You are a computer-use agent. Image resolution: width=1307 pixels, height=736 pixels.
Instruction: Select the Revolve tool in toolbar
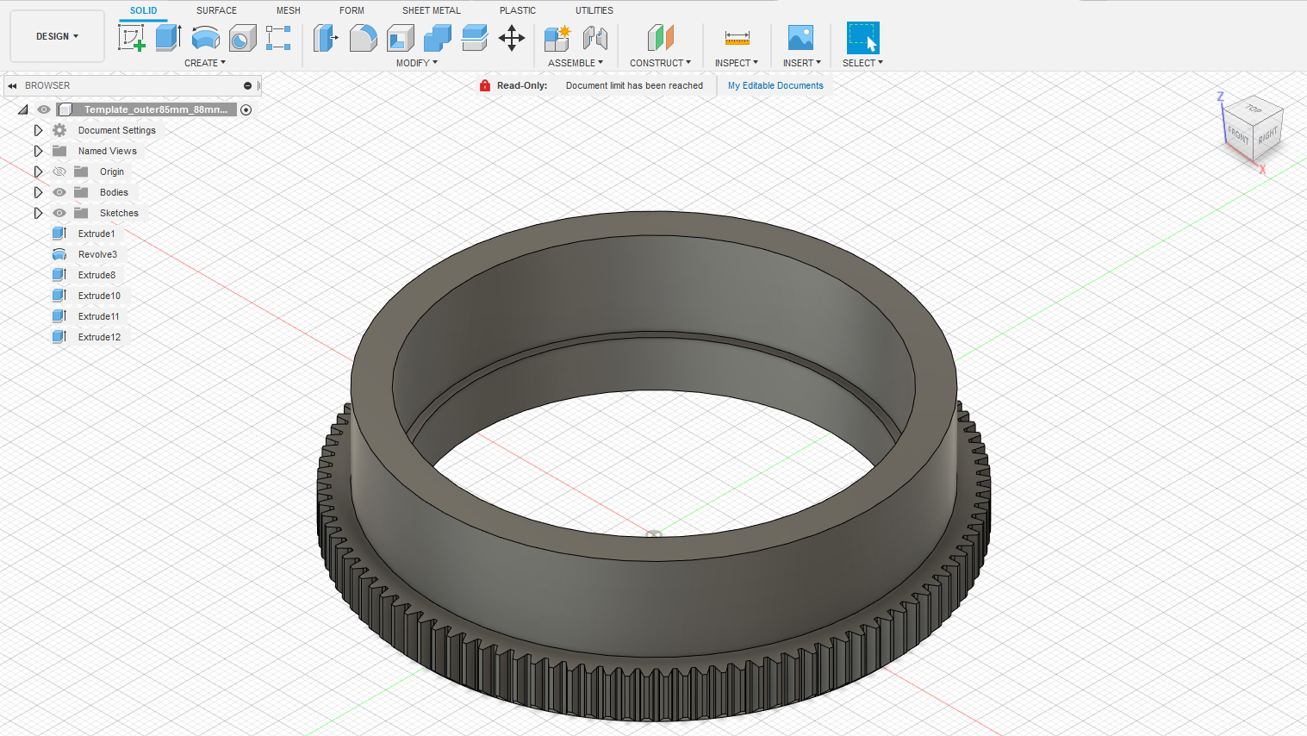point(205,38)
